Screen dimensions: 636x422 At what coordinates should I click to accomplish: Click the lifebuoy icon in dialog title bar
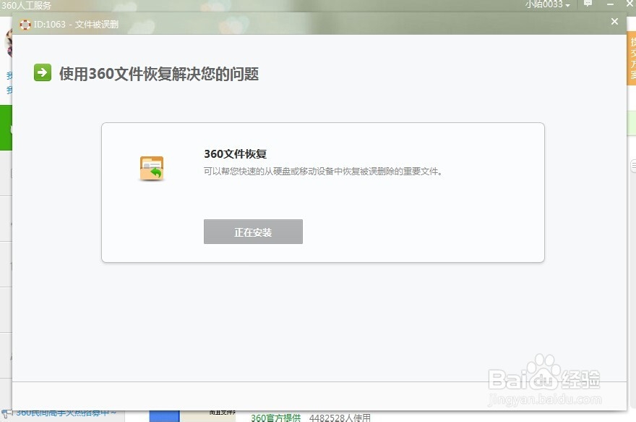tap(25, 25)
